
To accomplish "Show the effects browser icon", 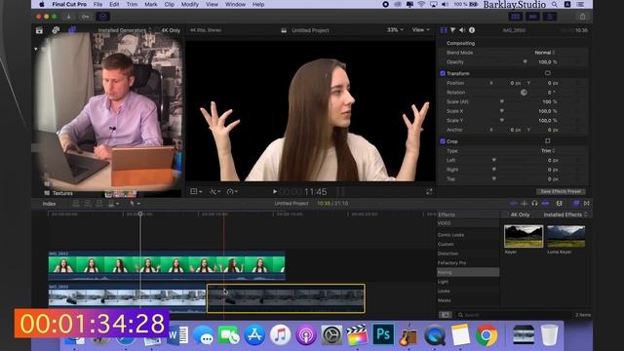I will [576, 204].
